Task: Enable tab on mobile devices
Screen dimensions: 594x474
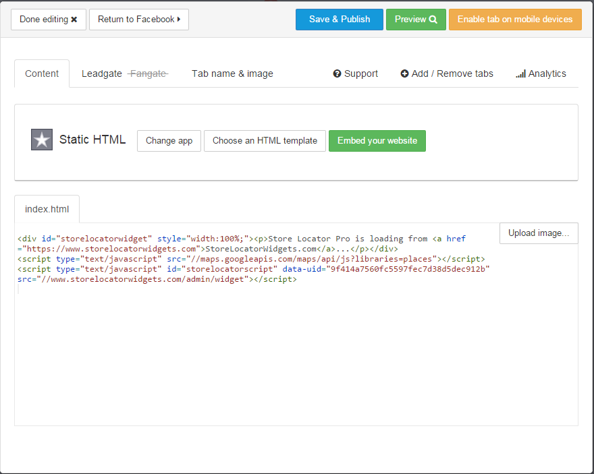Action: coord(514,20)
